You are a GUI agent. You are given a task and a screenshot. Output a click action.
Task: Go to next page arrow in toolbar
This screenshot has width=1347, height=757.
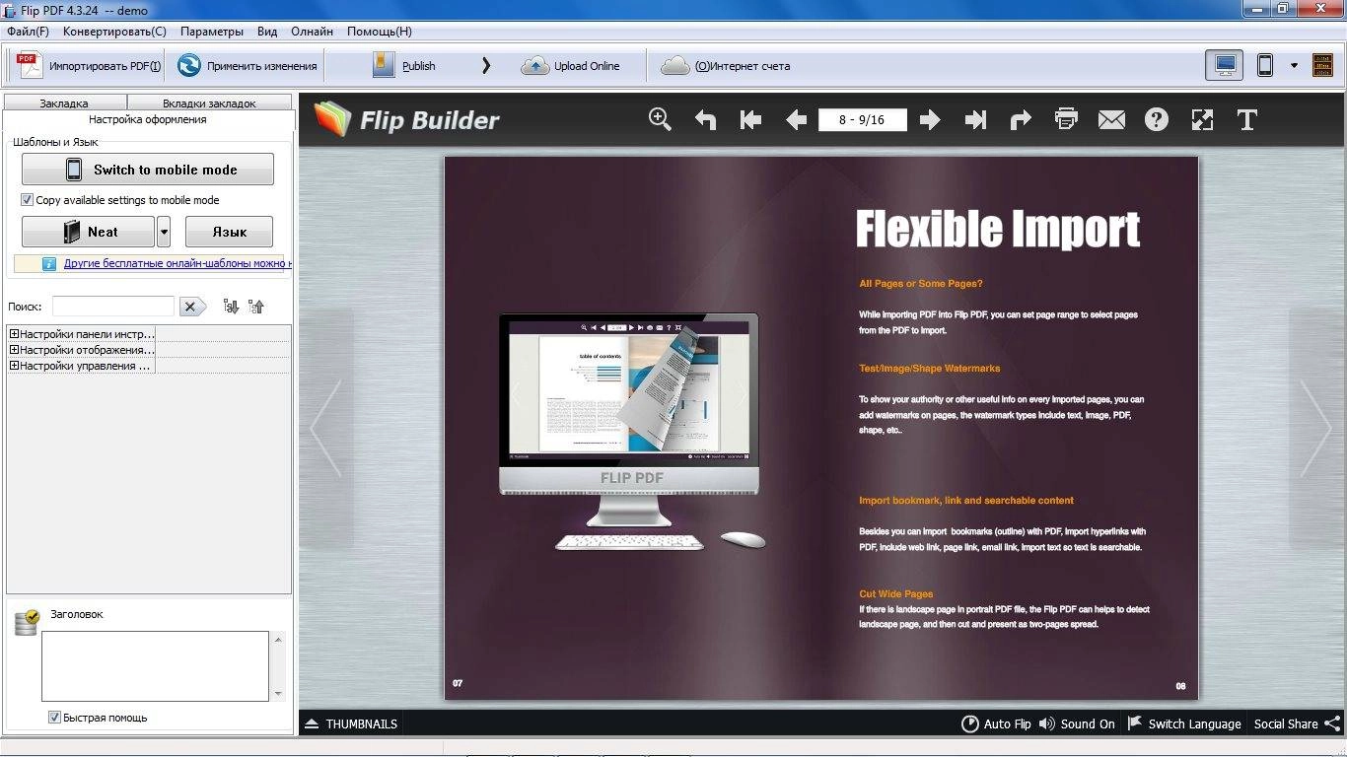pos(930,120)
